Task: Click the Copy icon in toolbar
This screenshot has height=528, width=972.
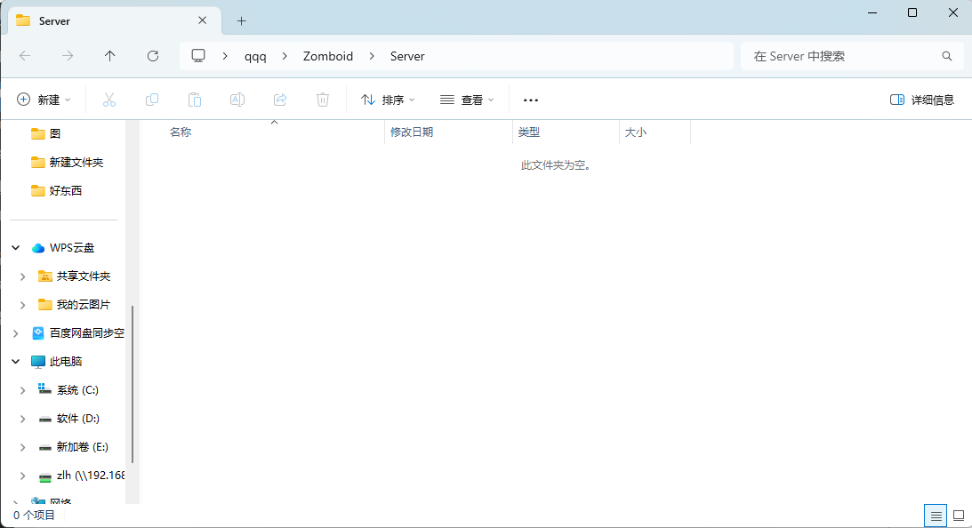Action: click(x=152, y=100)
